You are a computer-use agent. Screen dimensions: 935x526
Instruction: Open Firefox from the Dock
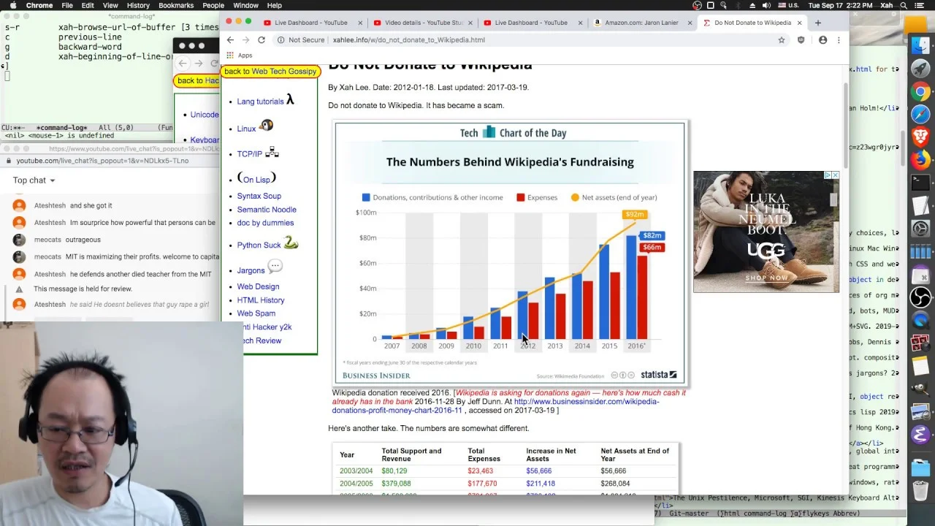coord(920,159)
